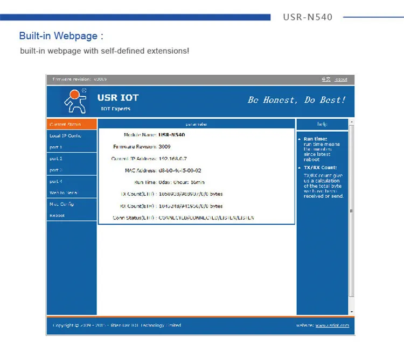Open Web to Serial page
Screen dimensions: 404x351
click(72, 192)
